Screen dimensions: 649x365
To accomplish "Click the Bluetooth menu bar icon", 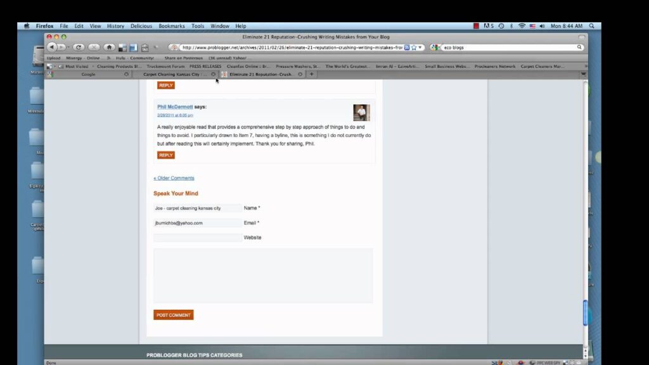I will click(511, 25).
